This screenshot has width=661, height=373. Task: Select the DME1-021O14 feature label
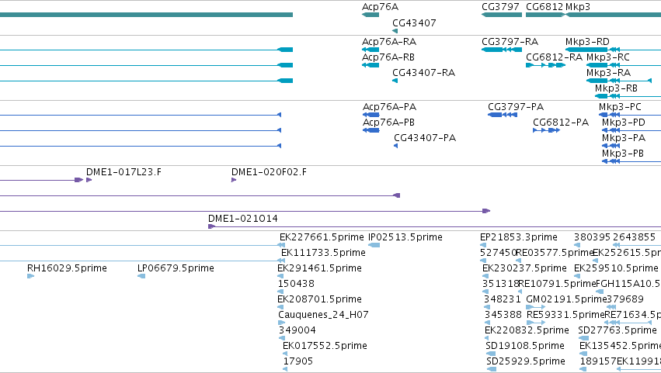pos(243,219)
